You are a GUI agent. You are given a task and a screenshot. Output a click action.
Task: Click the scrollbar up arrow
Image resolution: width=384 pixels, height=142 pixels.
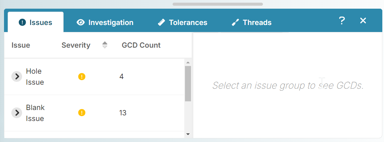point(188,63)
